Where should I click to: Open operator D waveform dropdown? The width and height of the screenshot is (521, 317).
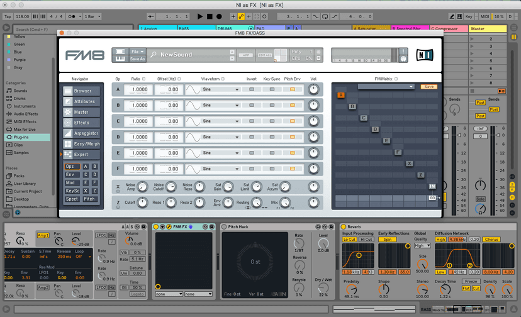pyautogui.click(x=221, y=137)
